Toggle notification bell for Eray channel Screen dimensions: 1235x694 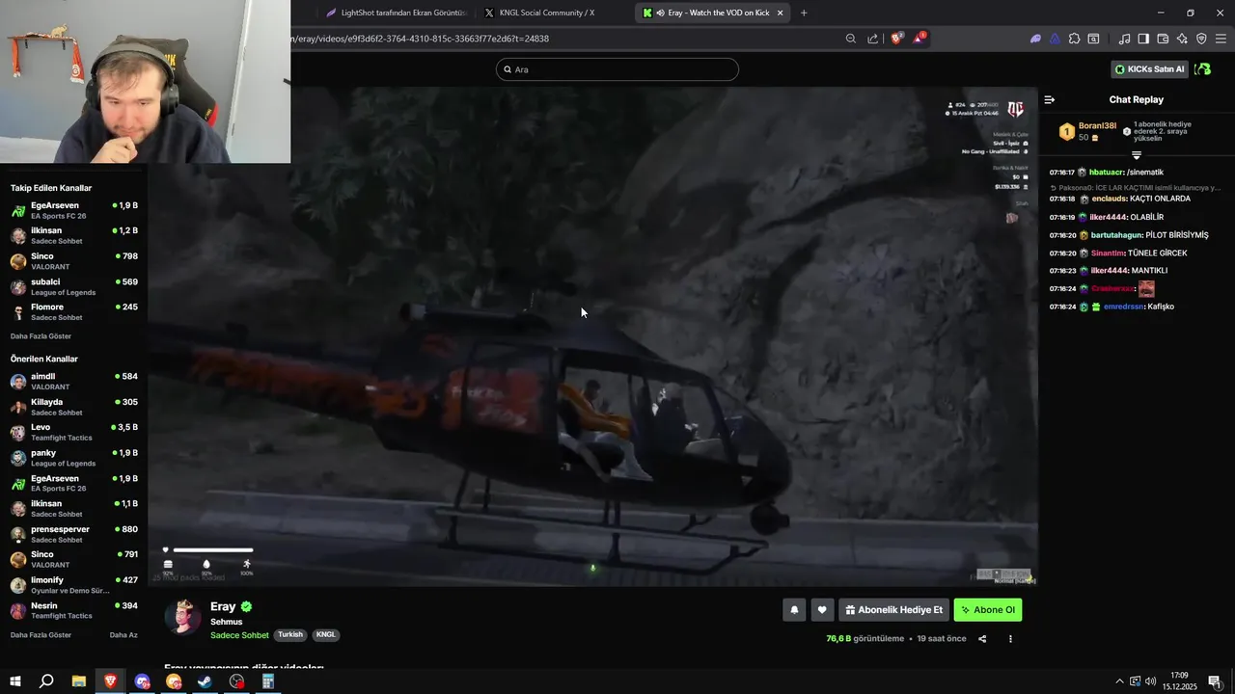click(x=794, y=609)
